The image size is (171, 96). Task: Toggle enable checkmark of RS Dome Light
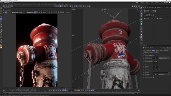click(154, 13)
